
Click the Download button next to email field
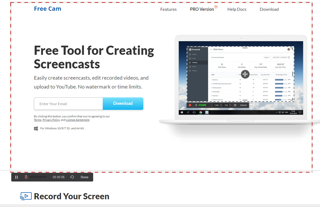tap(123, 103)
